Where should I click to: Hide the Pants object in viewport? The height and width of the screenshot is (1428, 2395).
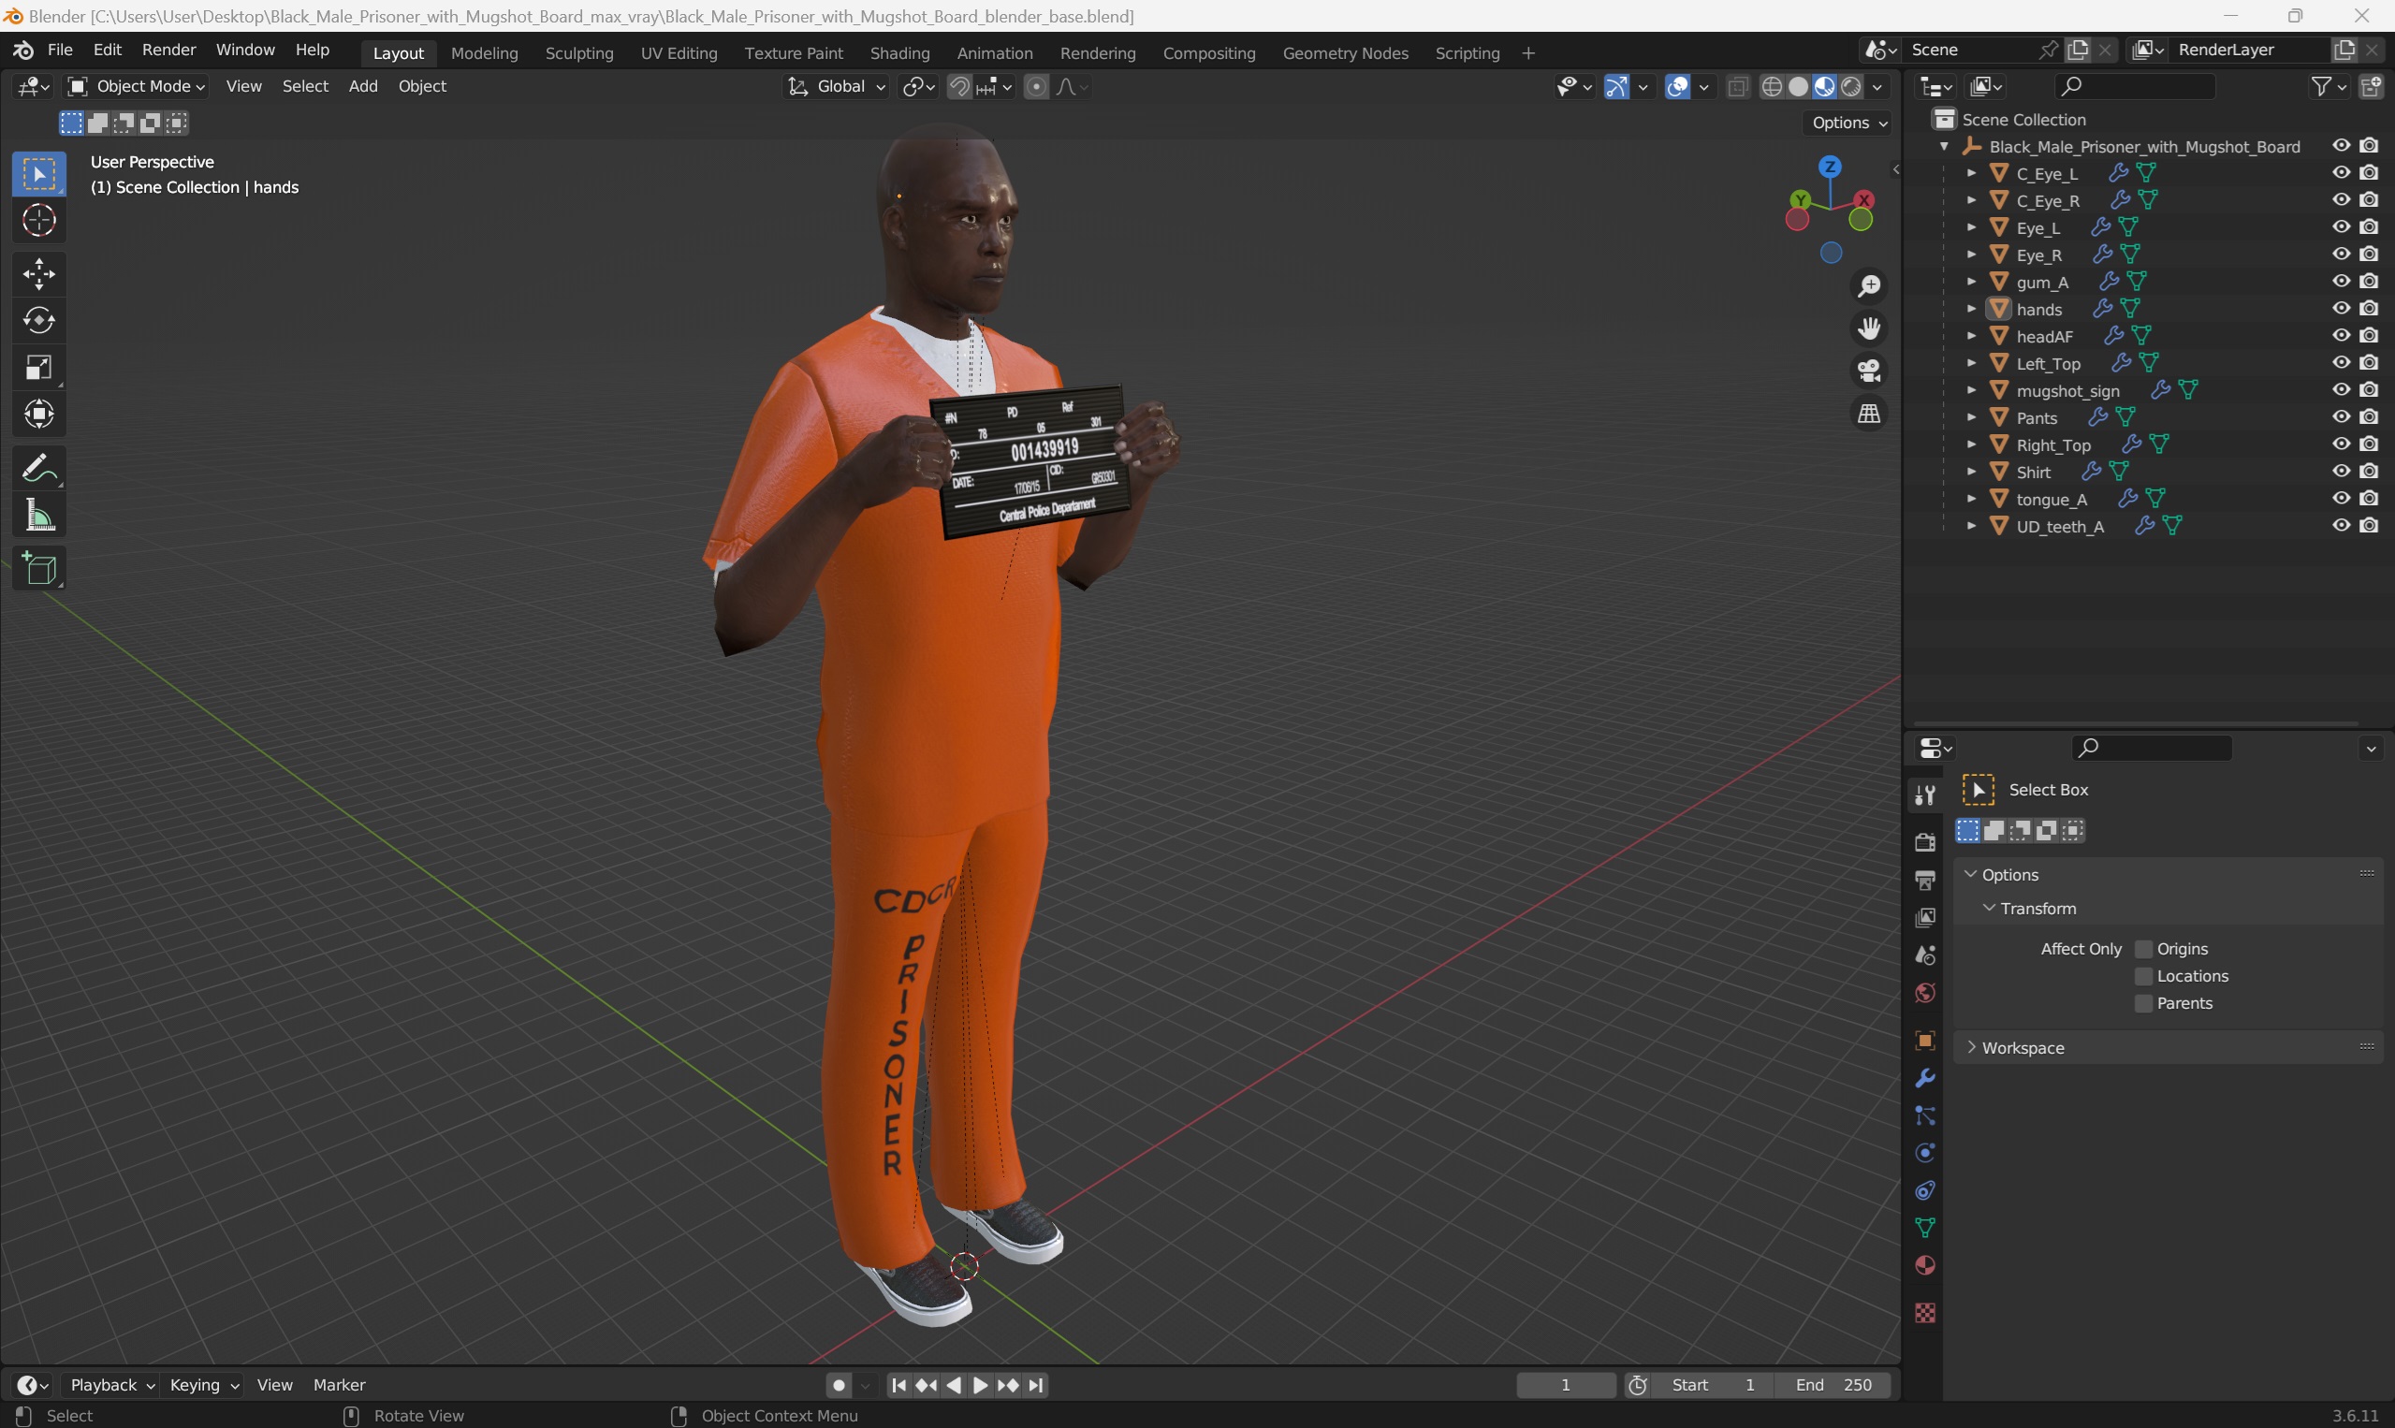tap(2340, 416)
